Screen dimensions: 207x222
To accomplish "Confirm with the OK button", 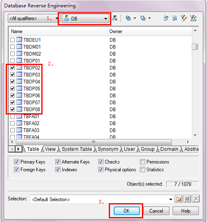I will click(127, 211).
